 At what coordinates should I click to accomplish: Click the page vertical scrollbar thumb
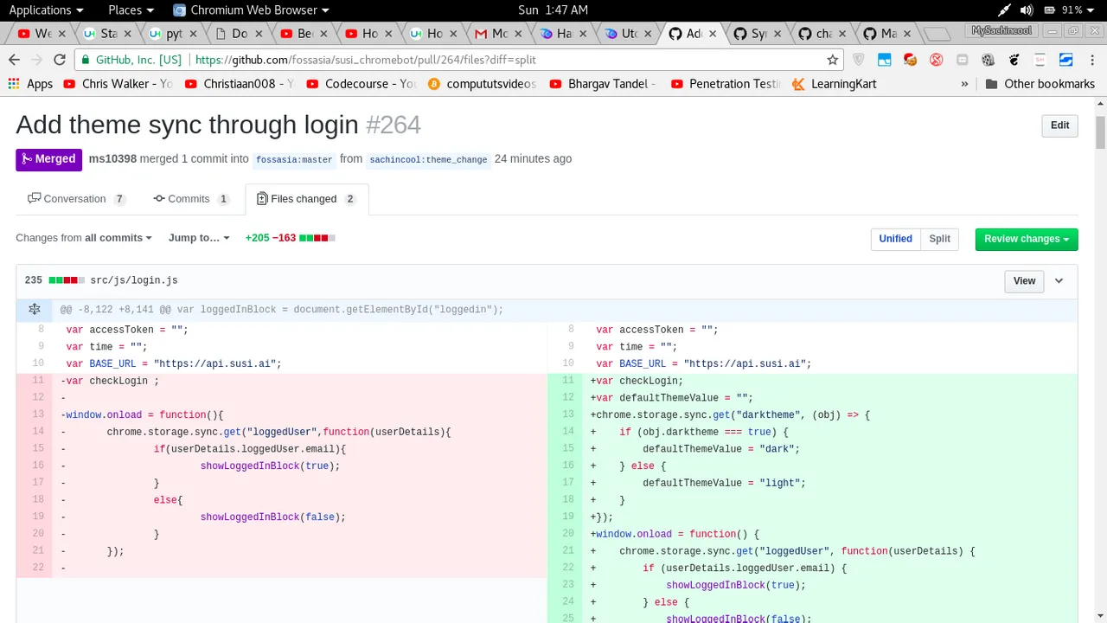point(1100,132)
